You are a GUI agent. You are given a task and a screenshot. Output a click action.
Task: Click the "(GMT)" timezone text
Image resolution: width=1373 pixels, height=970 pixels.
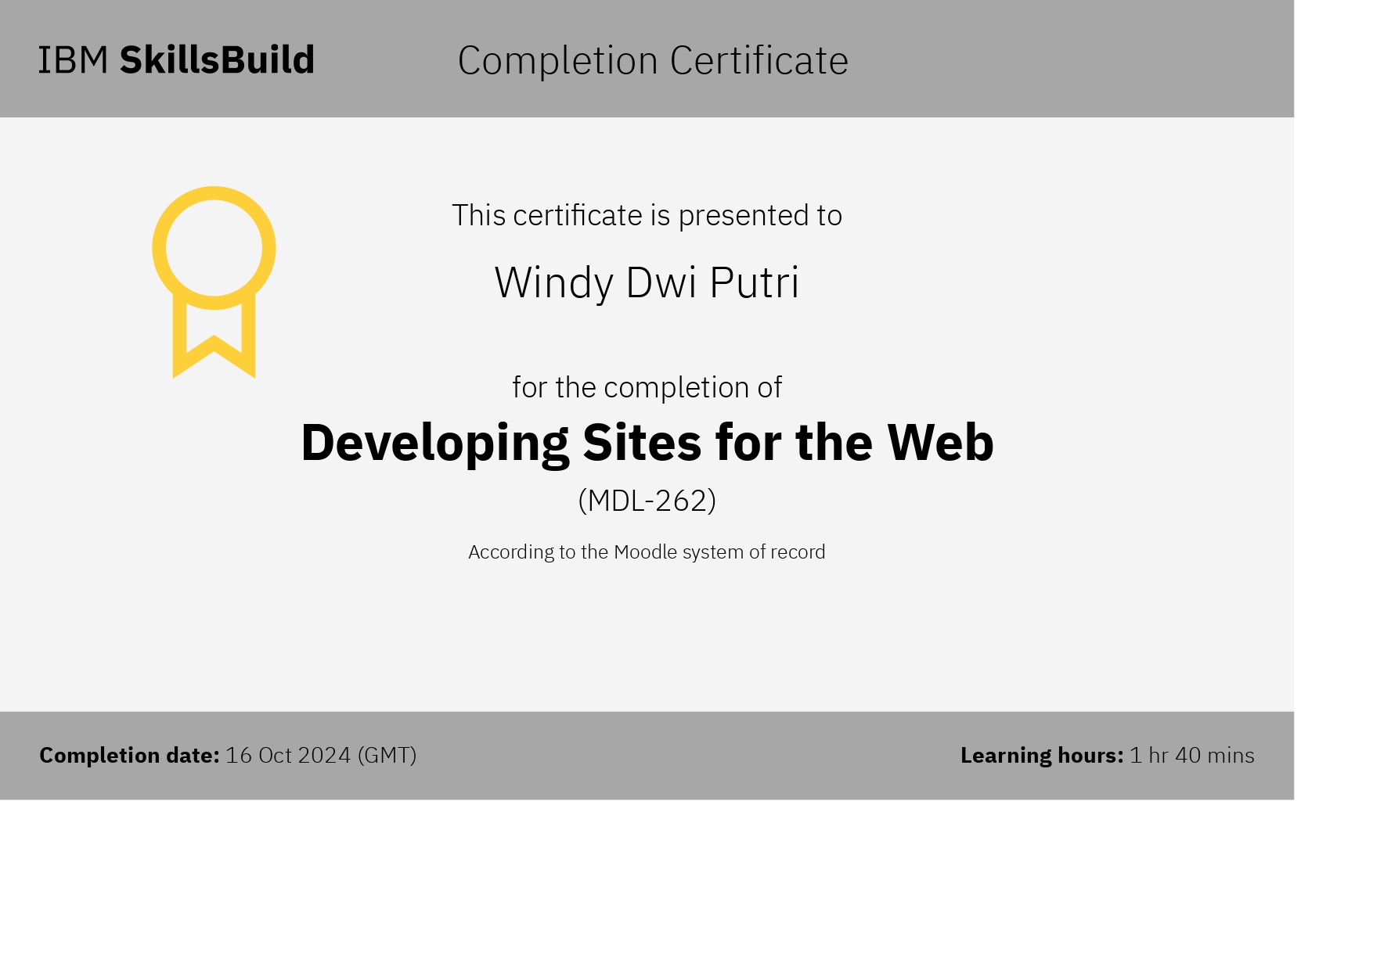click(387, 755)
